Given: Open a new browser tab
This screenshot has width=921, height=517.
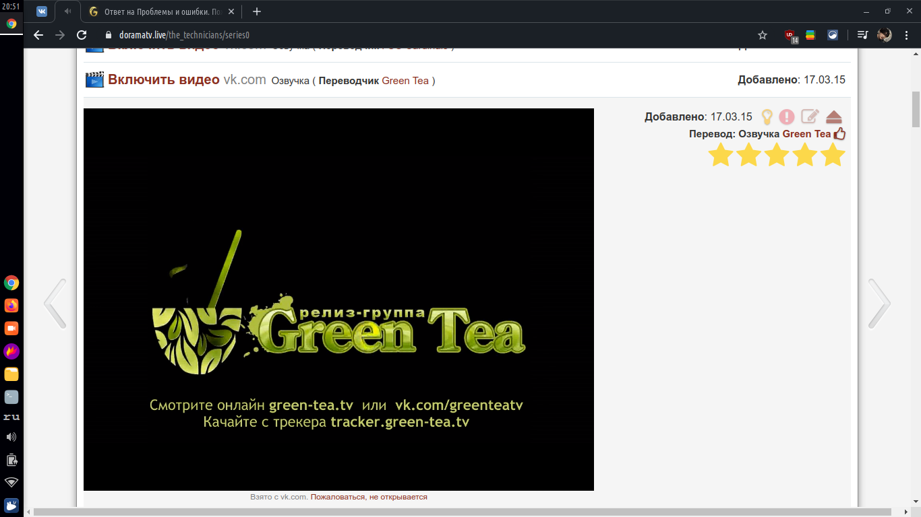Looking at the screenshot, I should (256, 11).
